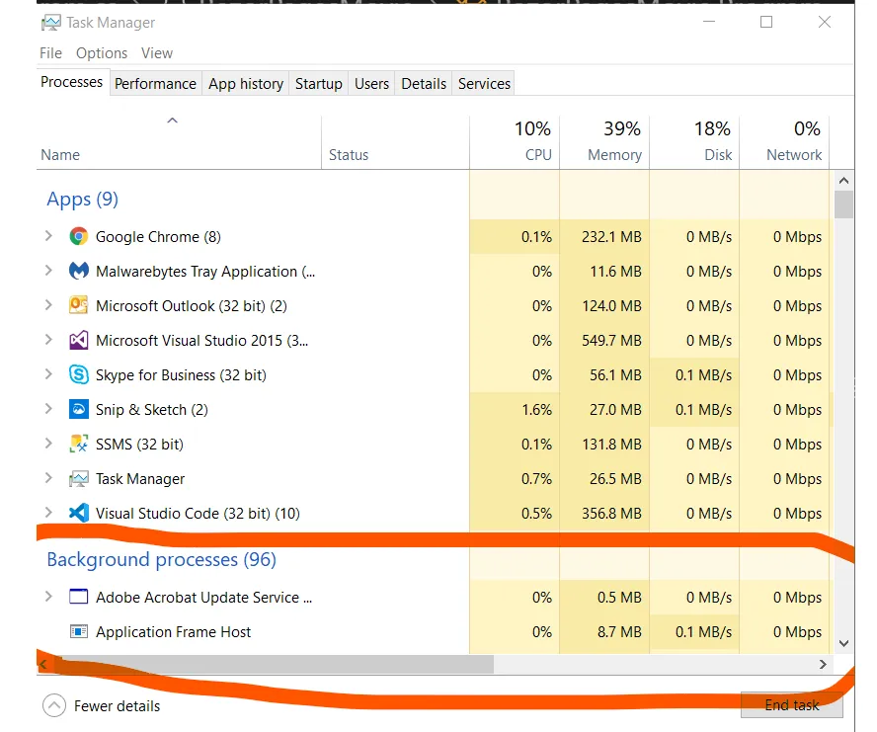Click the Task Manager row icon

[78, 478]
